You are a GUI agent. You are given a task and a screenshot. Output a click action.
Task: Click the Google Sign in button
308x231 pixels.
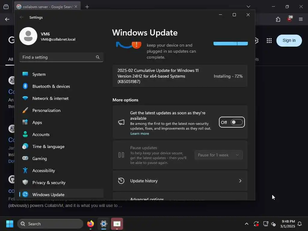tap(289, 41)
